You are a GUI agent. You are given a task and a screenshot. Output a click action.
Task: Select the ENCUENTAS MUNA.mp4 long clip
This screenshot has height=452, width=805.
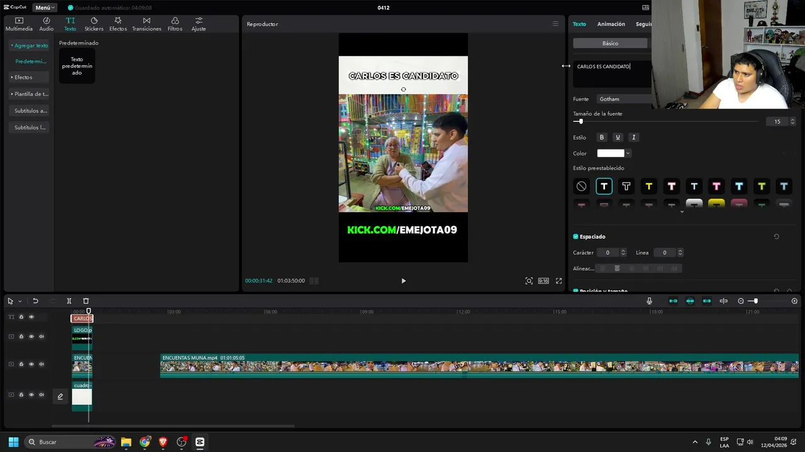[479, 366]
